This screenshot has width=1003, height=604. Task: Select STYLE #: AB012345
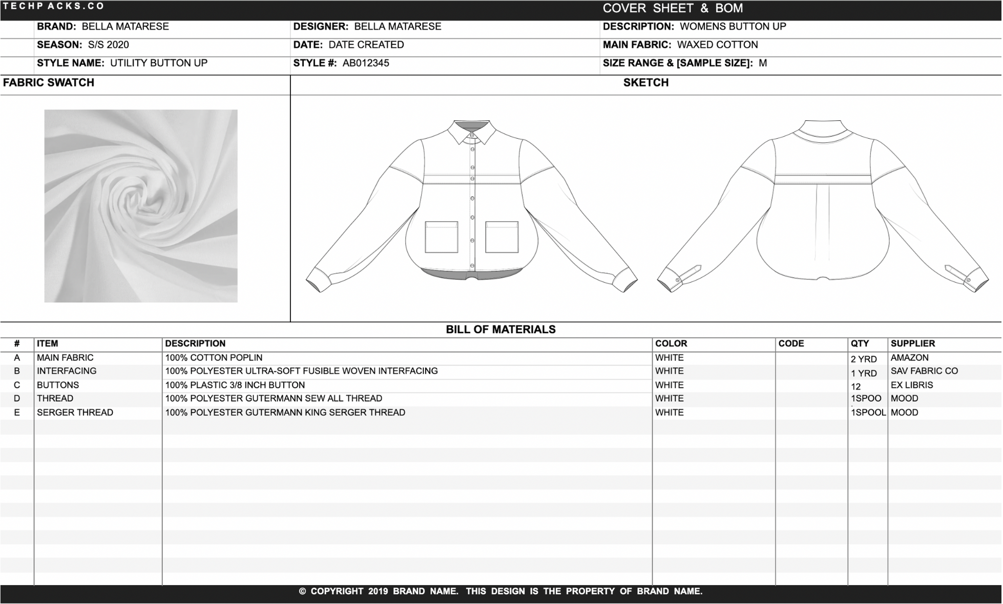[x=341, y=63]
